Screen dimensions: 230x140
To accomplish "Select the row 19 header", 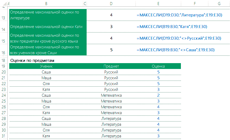I will tap(4, 66).
